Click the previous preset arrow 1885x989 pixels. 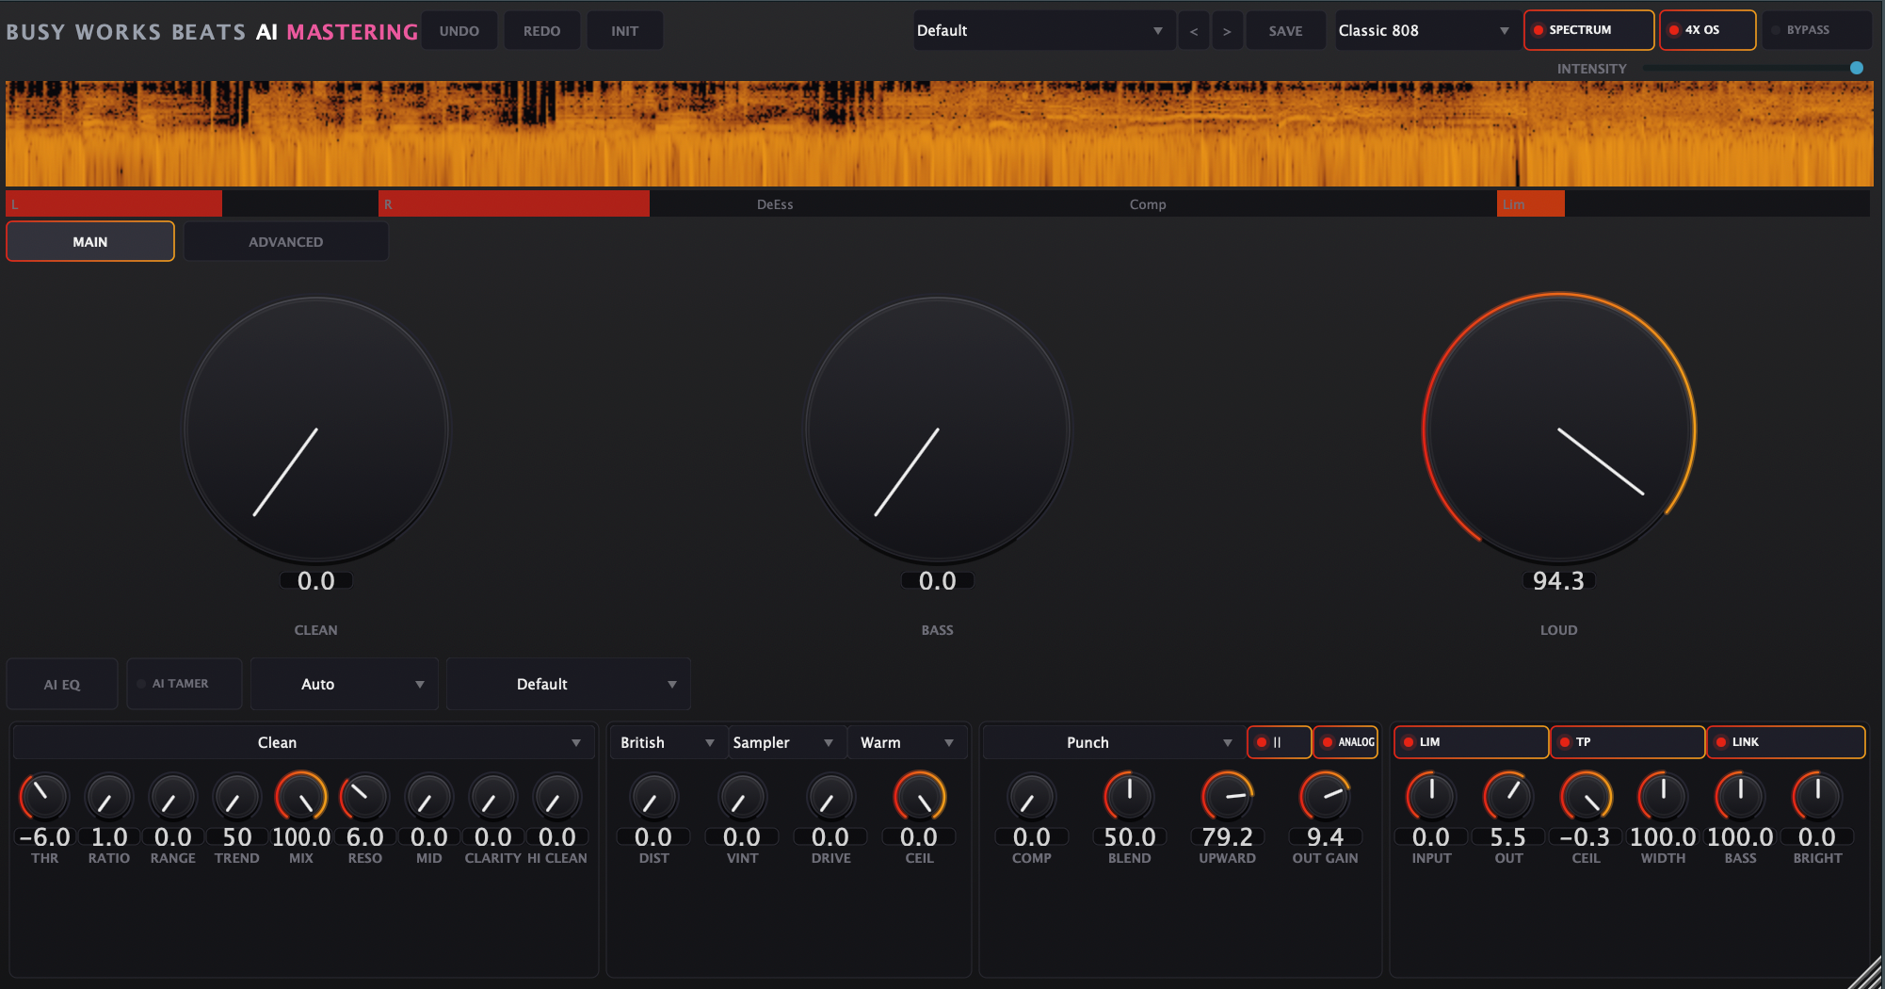(x=1194, y=31)
